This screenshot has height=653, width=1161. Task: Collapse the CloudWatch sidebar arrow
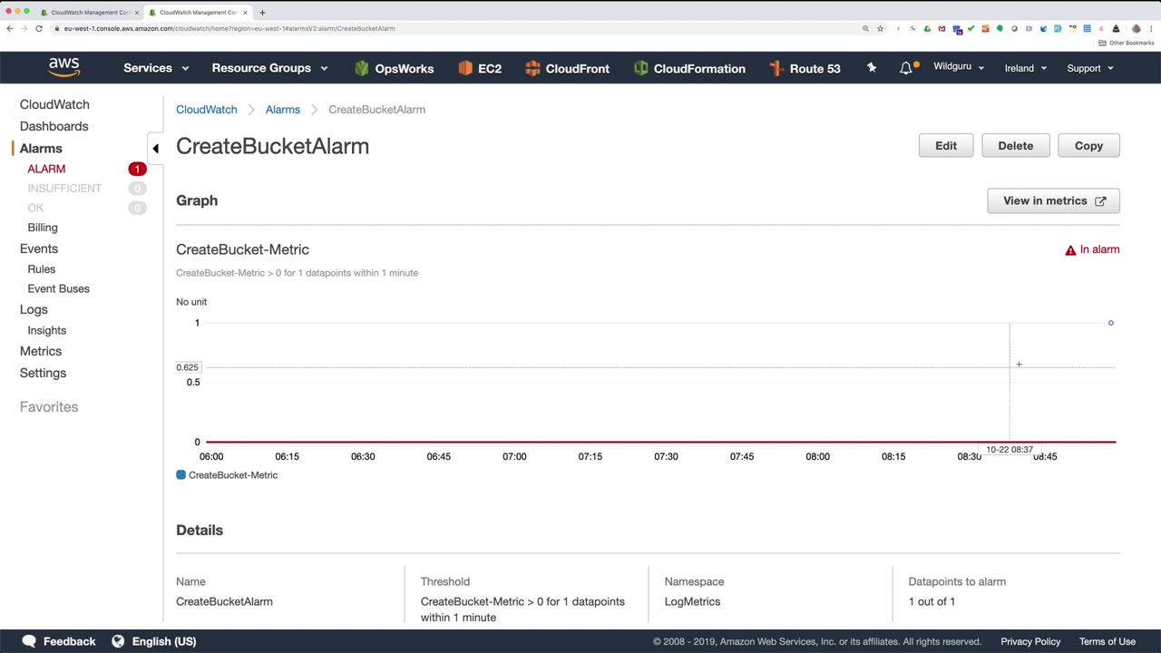click(155, 148)
